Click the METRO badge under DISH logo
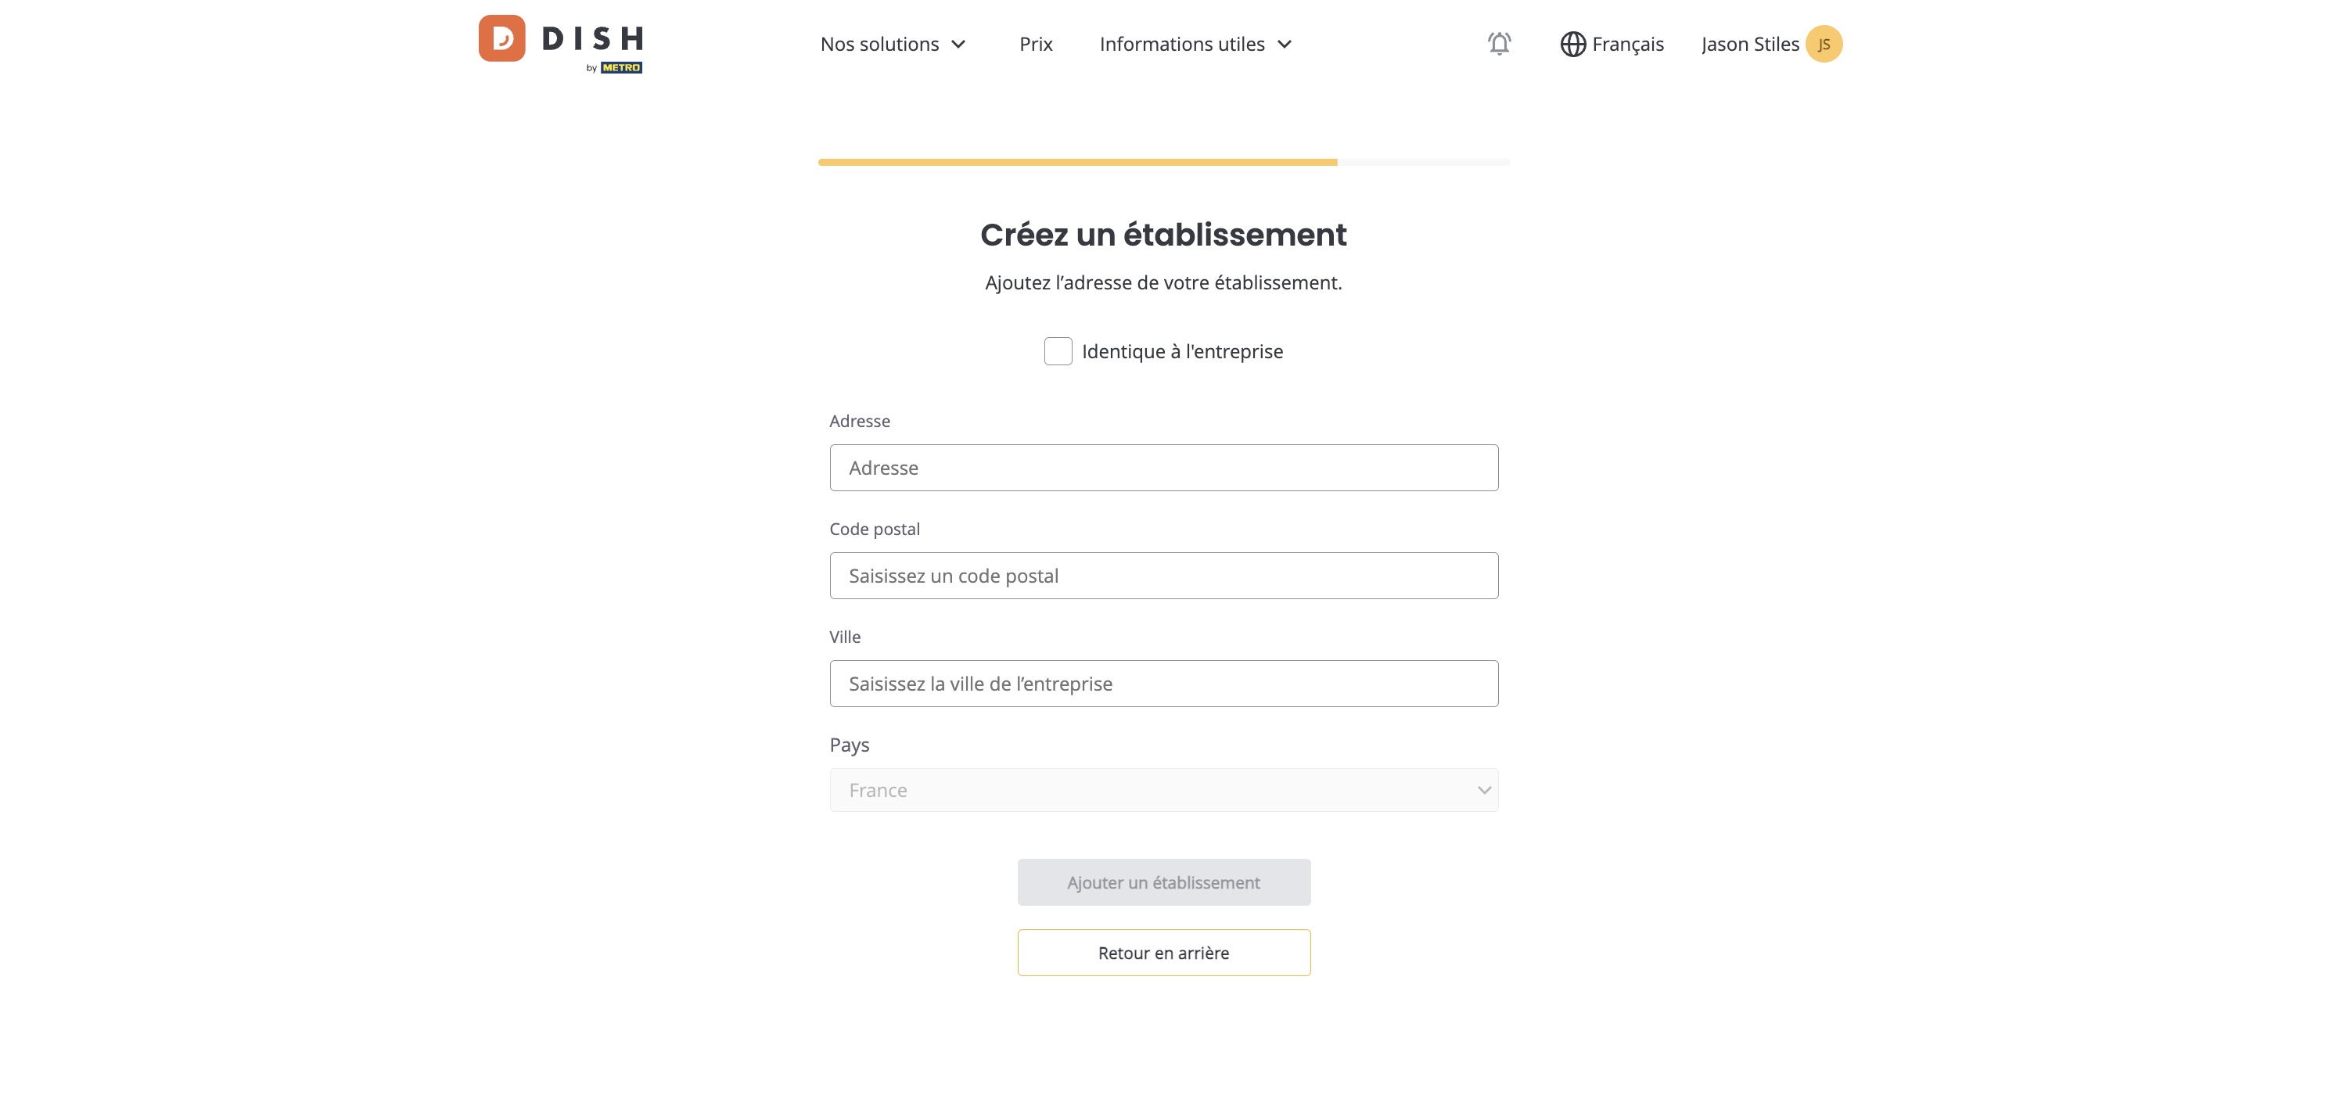 pyautogui.click(x=621, y=68)
